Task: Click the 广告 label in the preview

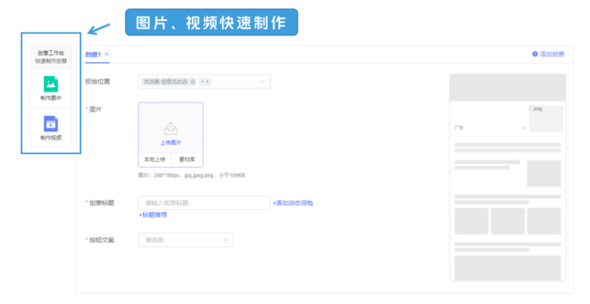Action: coord(459,128)
